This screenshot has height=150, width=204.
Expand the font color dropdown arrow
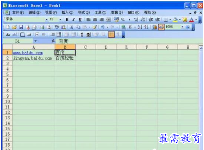pos(196,20)
